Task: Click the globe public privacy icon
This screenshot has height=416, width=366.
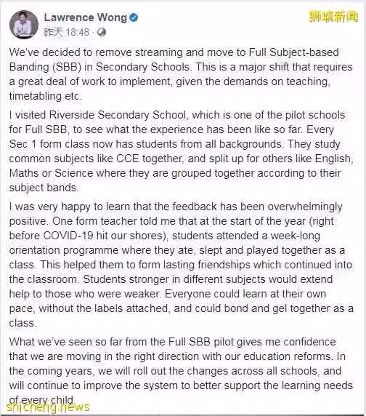Action: click(x=102, y=33)
